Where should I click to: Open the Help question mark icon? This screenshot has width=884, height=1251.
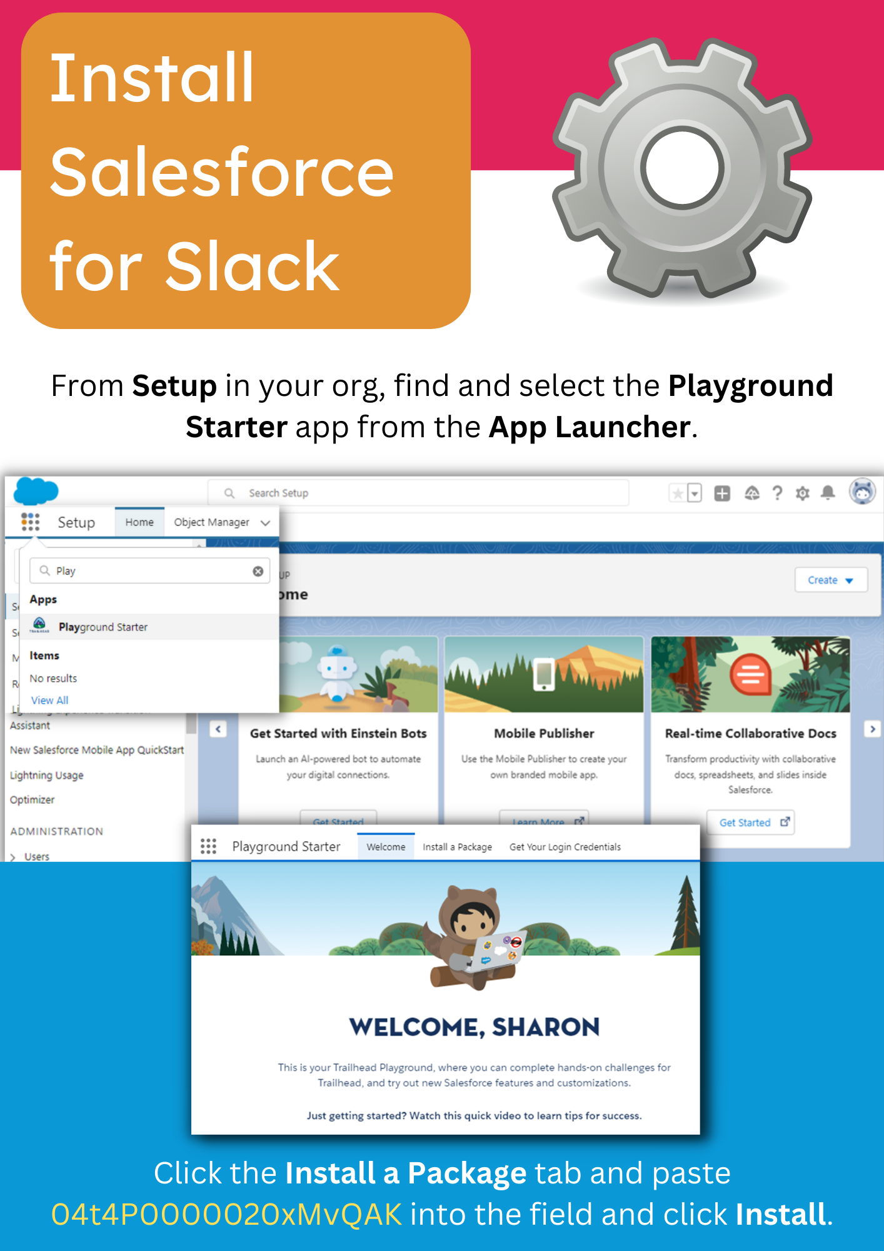(777, 493)
